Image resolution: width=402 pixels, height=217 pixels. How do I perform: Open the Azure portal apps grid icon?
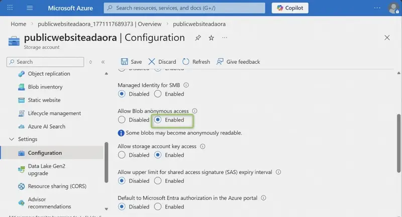pyautogui.click(x=10, y=8)
